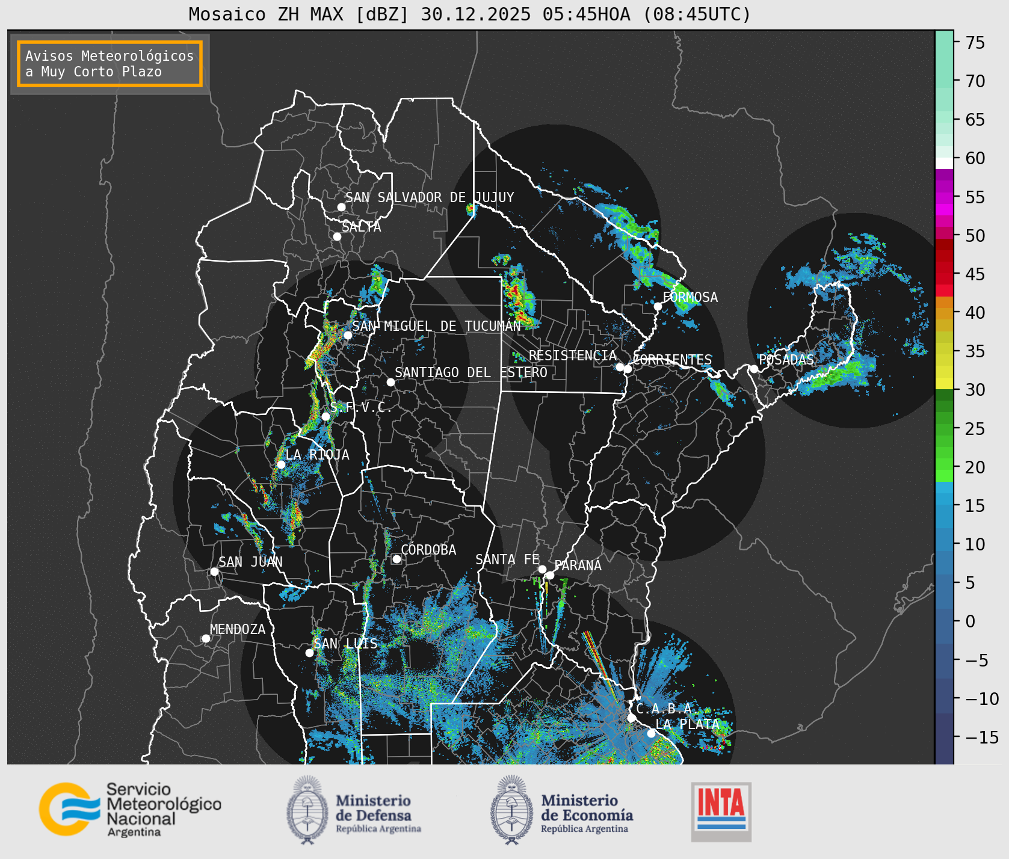Click the SAN MIGUEL DE TUCUMÁN label
Image resolution: width=1009 pixels, height=859 pixels.
436,326
